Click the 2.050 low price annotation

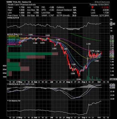tap(54, 48)
